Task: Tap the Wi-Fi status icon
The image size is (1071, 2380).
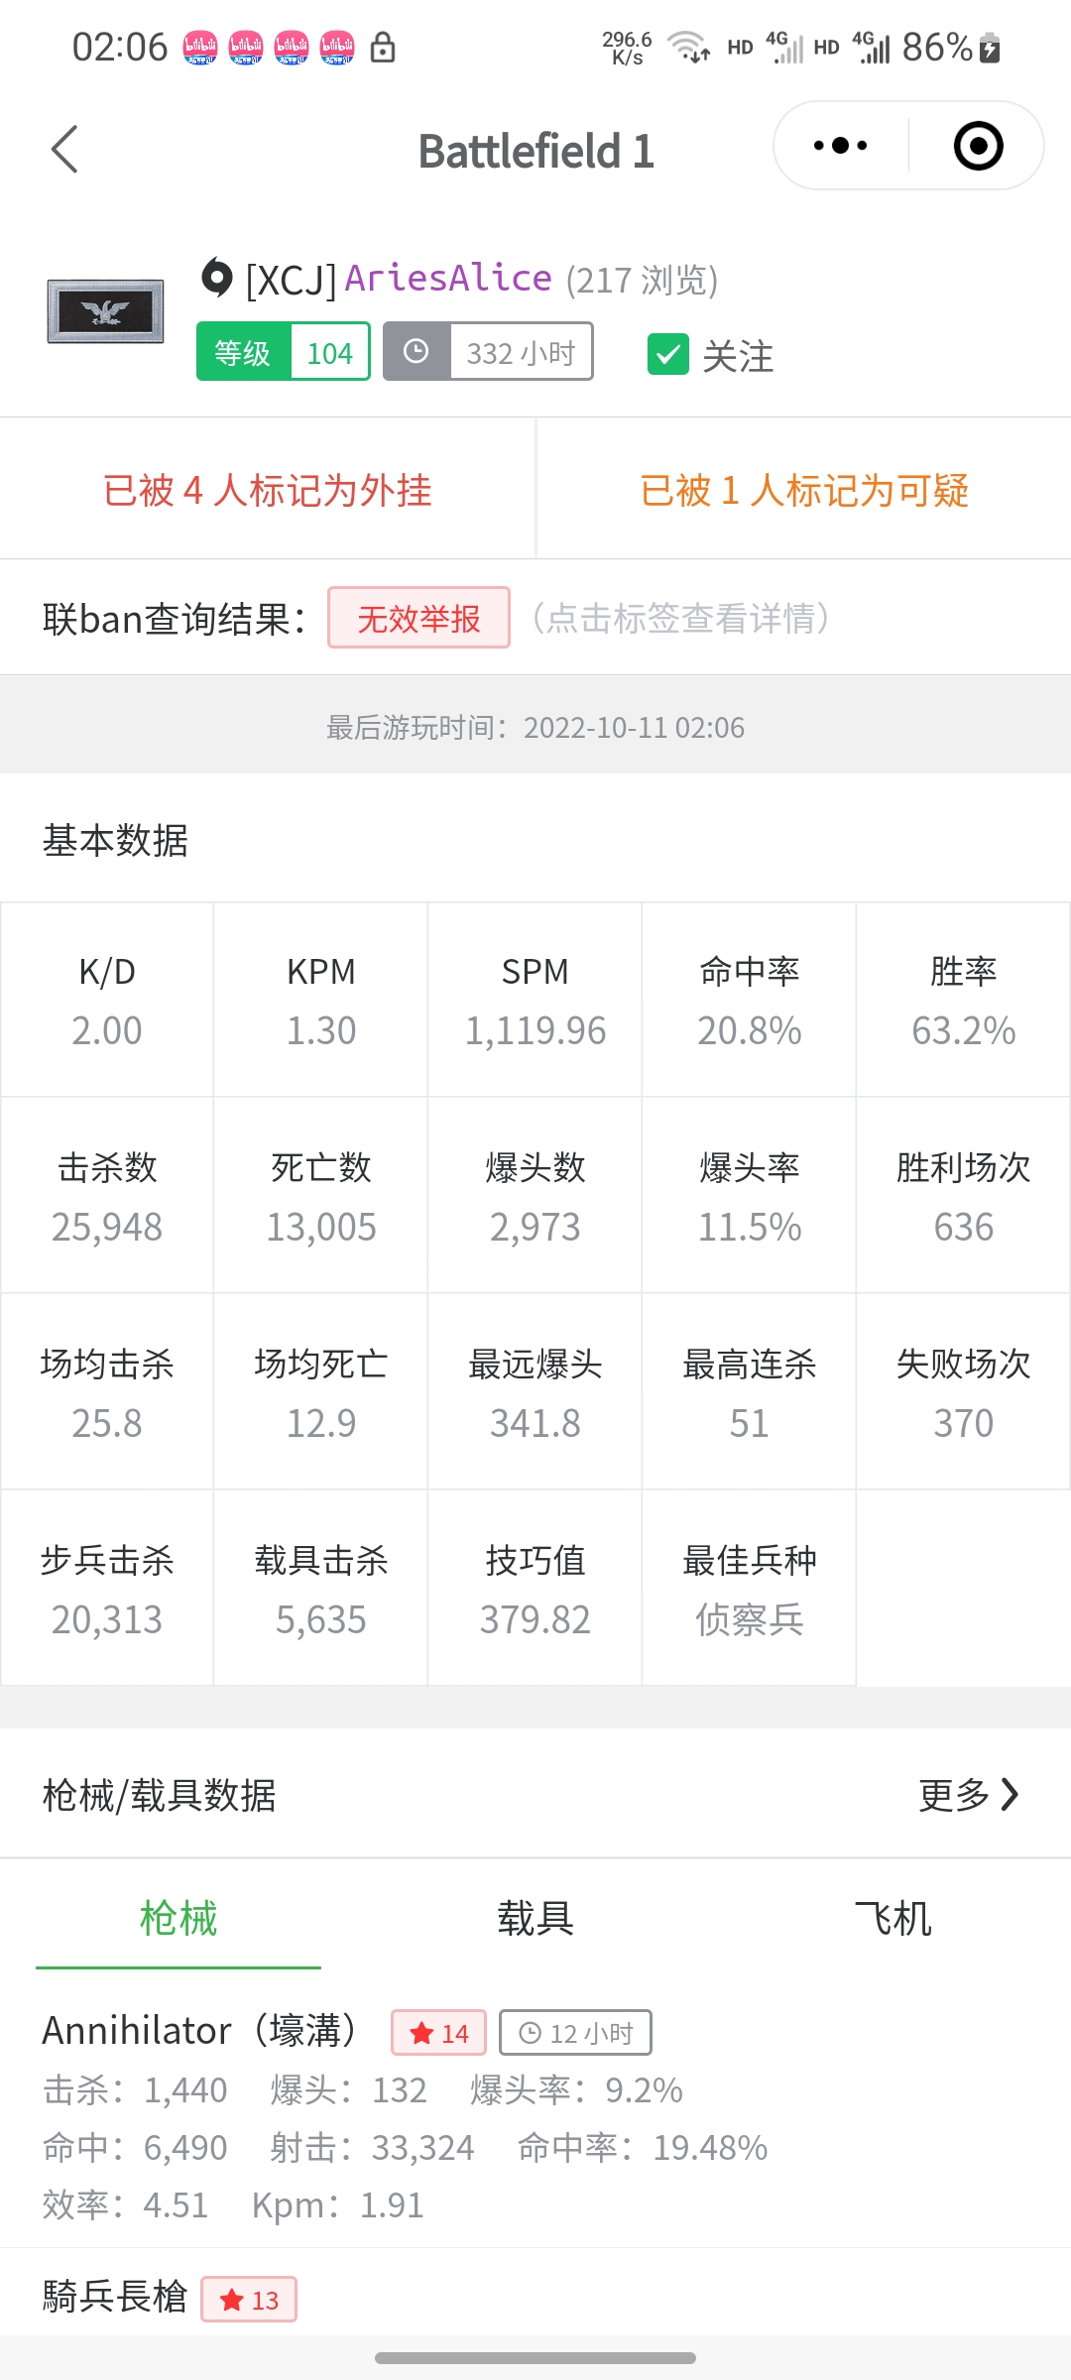Action: pos(688,47)
